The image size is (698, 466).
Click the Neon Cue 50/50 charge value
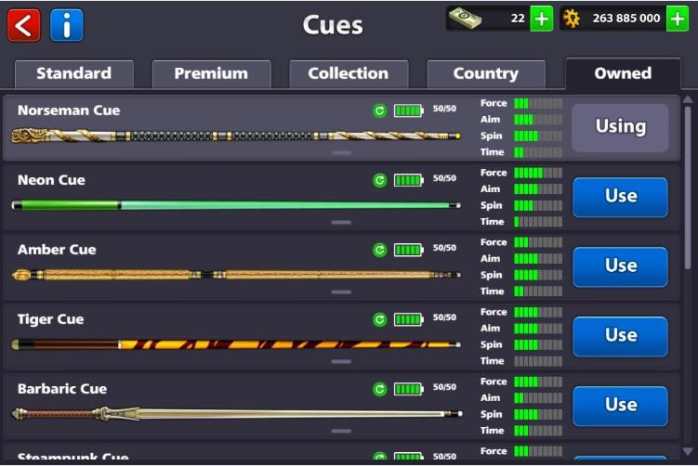(x=444, y=178)
